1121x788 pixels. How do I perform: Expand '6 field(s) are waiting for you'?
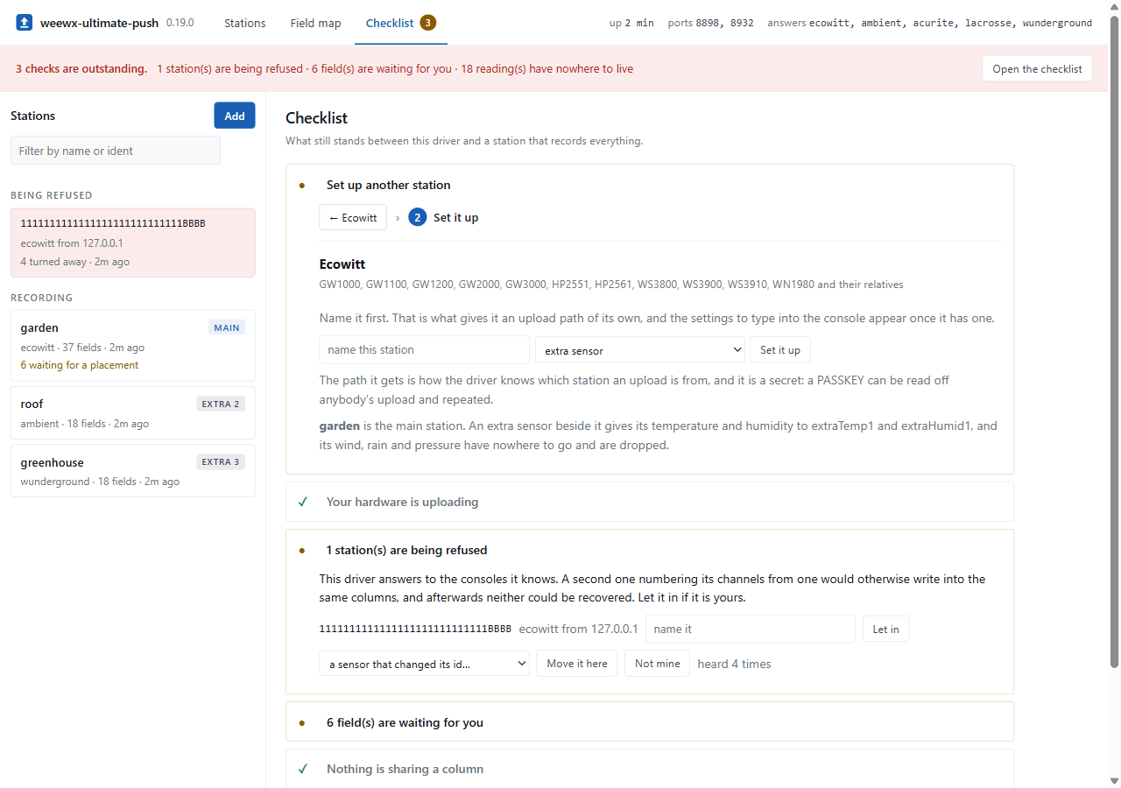[x=650, y=723]
